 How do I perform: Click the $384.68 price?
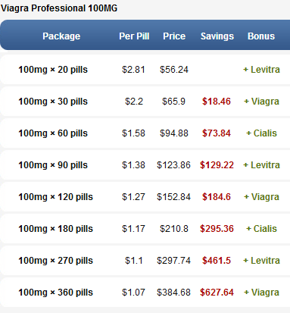click(x=173, y=293)
